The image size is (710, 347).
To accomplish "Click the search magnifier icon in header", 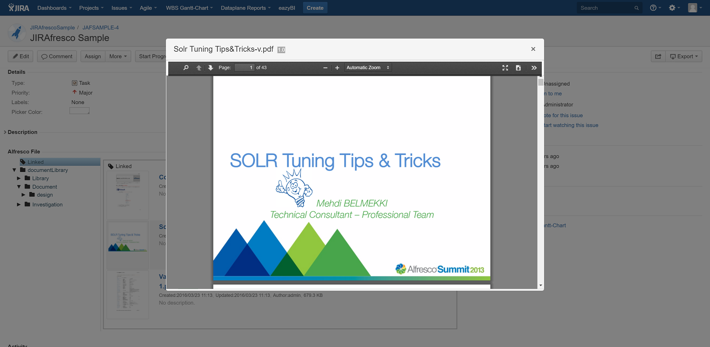I will [636, 8].
